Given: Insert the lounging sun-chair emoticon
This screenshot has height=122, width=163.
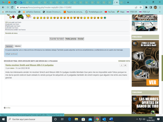Looking at the screenshot, I should 28,17.
